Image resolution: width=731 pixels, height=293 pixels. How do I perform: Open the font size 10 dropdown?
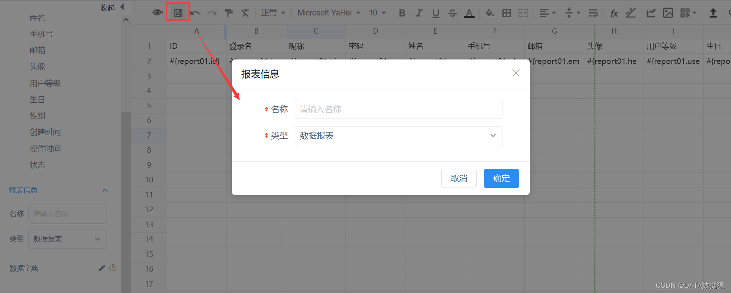point(377,13)
